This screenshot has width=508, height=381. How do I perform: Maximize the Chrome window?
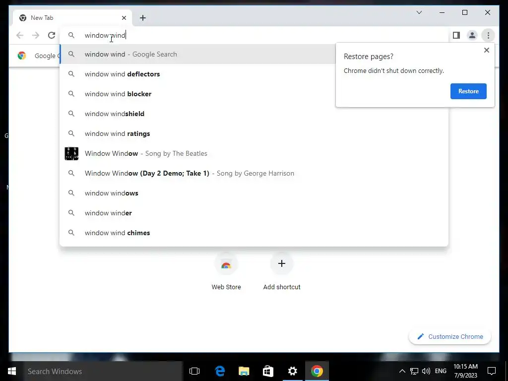[464, 12]
